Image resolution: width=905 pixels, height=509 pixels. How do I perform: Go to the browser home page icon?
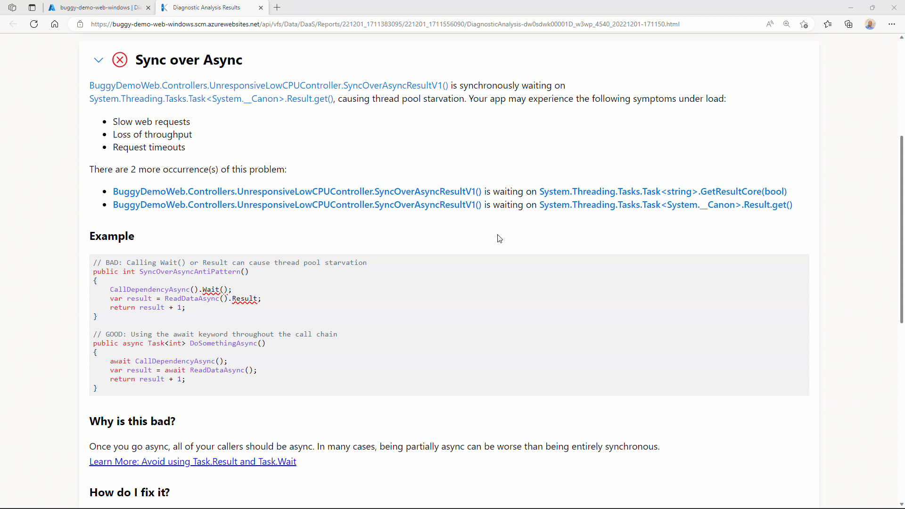(55, 24)
